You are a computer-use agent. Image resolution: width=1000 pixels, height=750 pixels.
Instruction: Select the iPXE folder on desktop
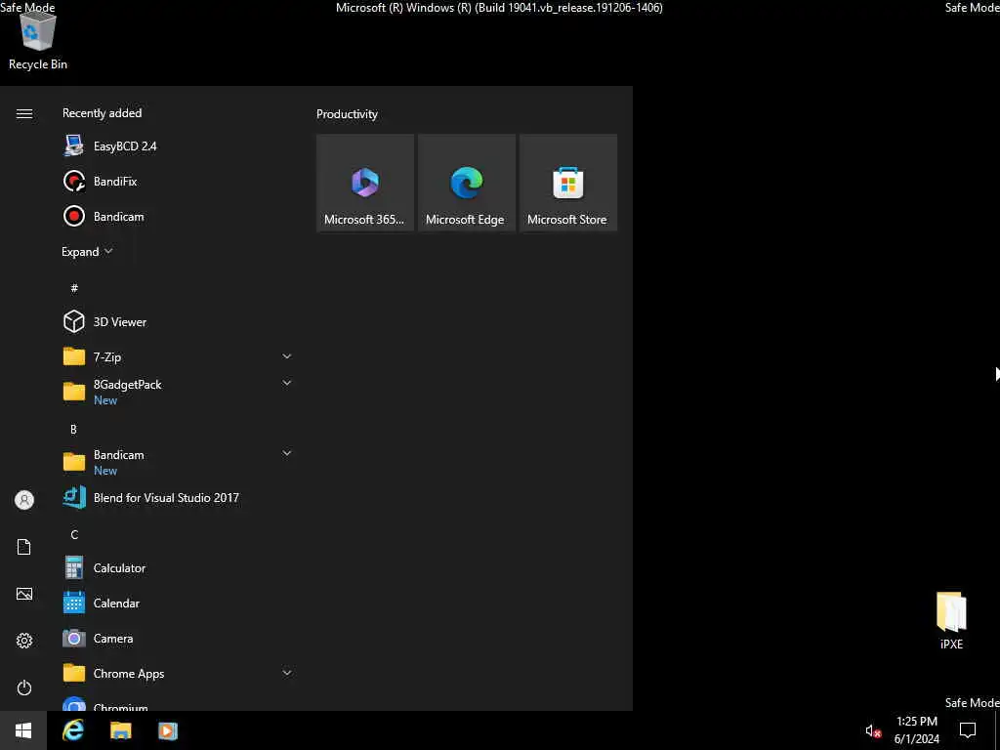coord(951,620)
